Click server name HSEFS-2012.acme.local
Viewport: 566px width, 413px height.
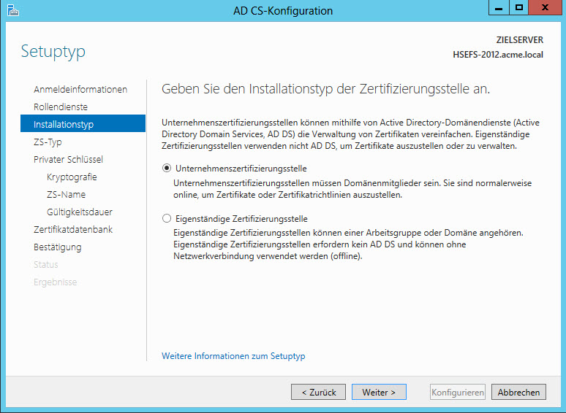pyautogui.click(x=498, y=55)
